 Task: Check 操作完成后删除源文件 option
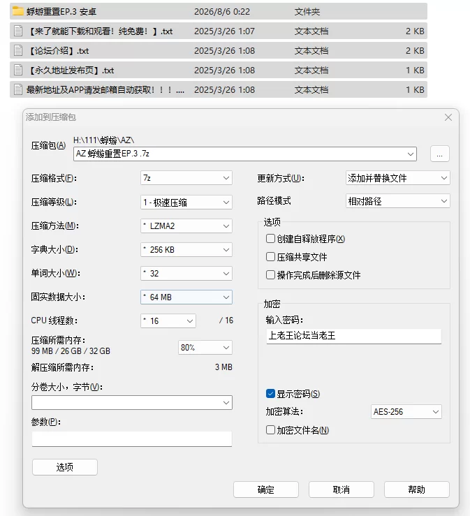click(270, 275)
